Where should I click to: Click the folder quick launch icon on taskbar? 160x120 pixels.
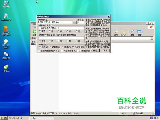(x=17, y=118)
